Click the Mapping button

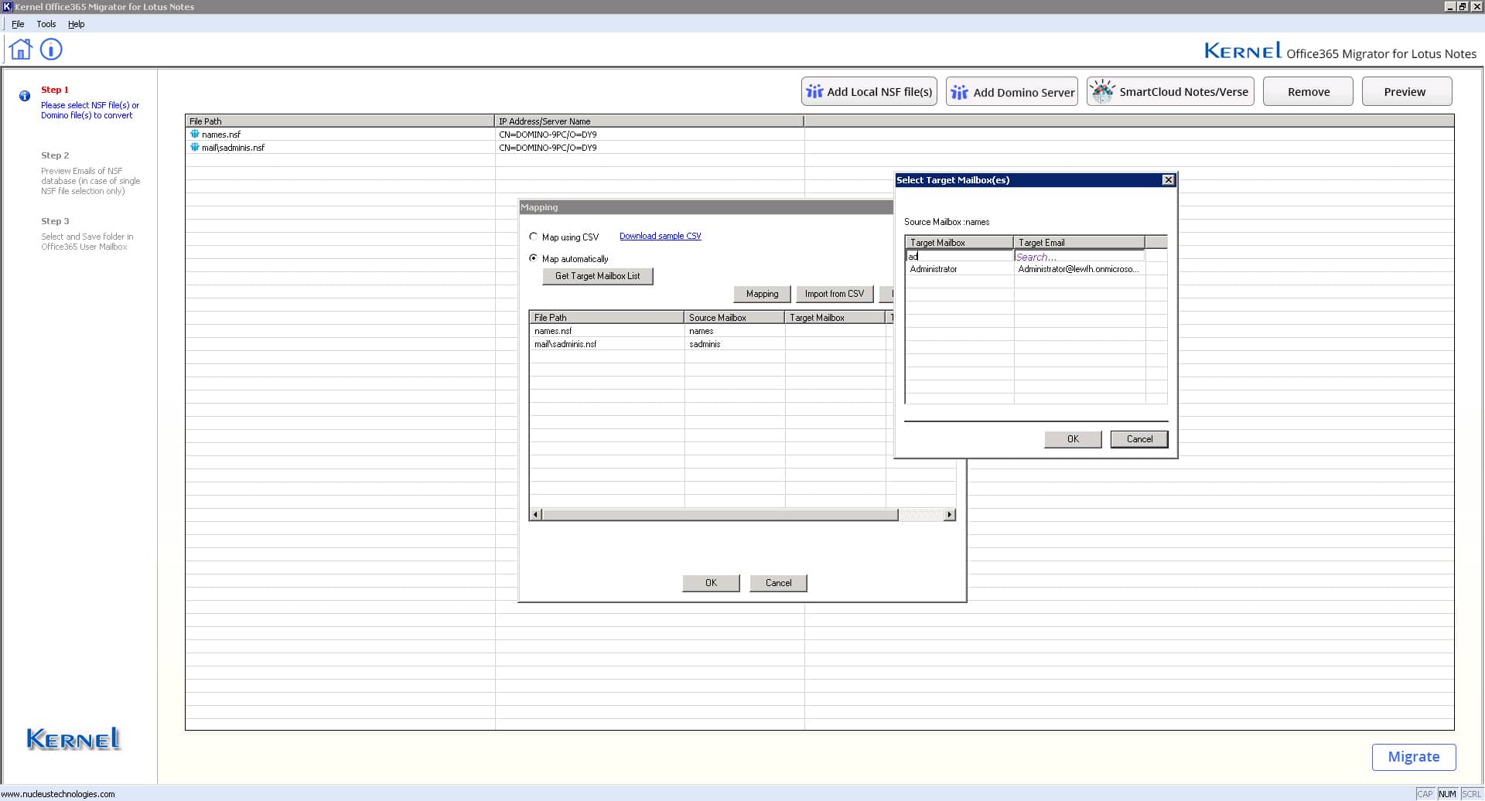click(762, 294)
